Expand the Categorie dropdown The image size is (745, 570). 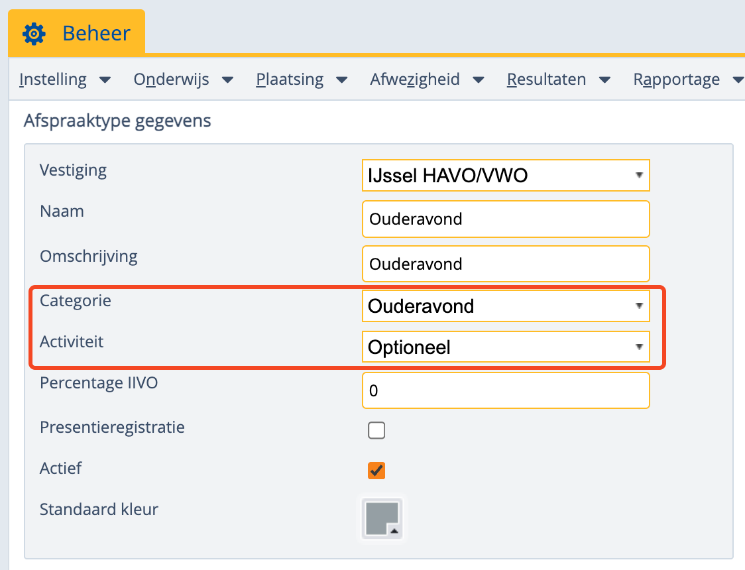pos(506,306)
